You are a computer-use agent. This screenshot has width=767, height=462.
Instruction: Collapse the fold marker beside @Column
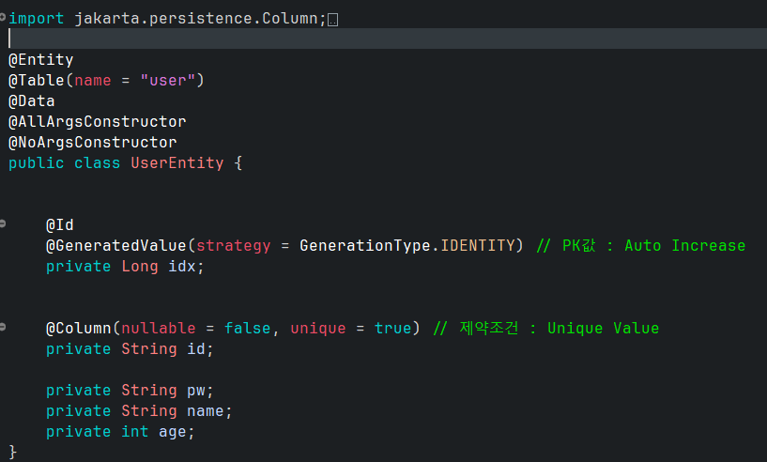3,327
